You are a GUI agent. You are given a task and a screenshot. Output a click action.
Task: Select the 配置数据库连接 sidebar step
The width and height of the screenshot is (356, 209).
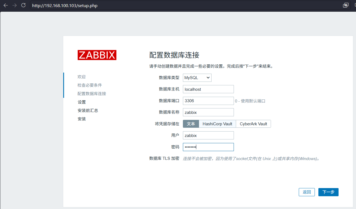[x=92, y=94]
